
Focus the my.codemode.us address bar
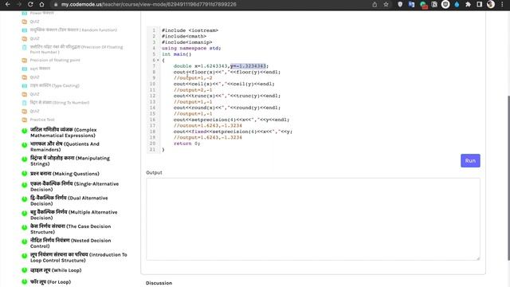pyautogui.click(x=148, y=5)
